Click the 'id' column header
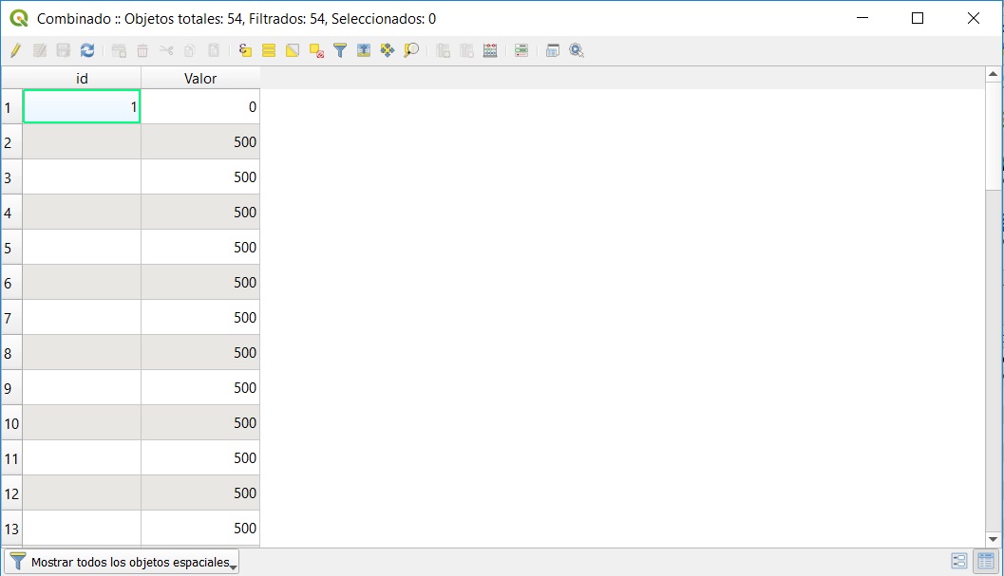1004x576 pixels. coord(82,79)
